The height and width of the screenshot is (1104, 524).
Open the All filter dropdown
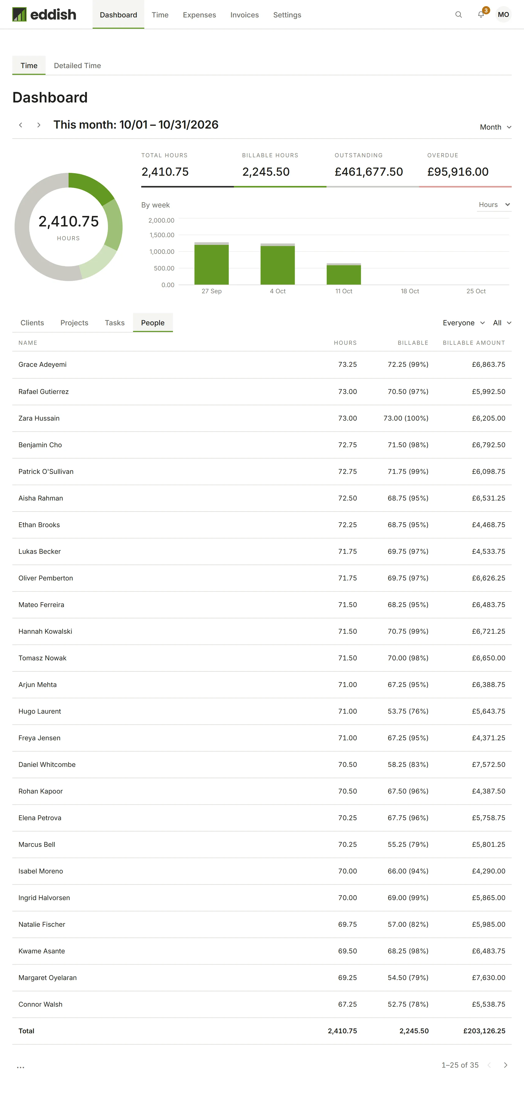[502, 323]
